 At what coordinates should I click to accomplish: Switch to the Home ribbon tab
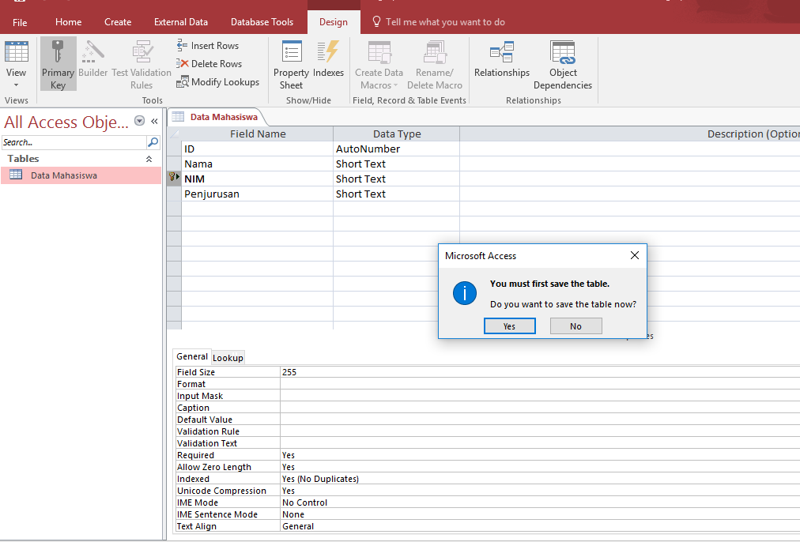coord(68,22)
